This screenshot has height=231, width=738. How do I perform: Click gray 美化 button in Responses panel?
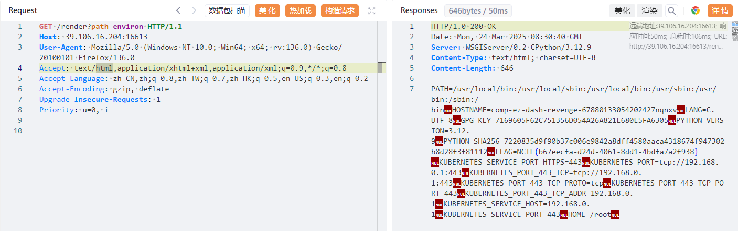coord(622,10)
